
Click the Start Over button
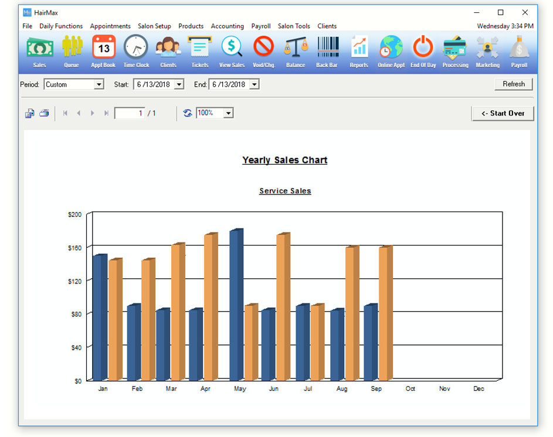(x=503, y=113)
